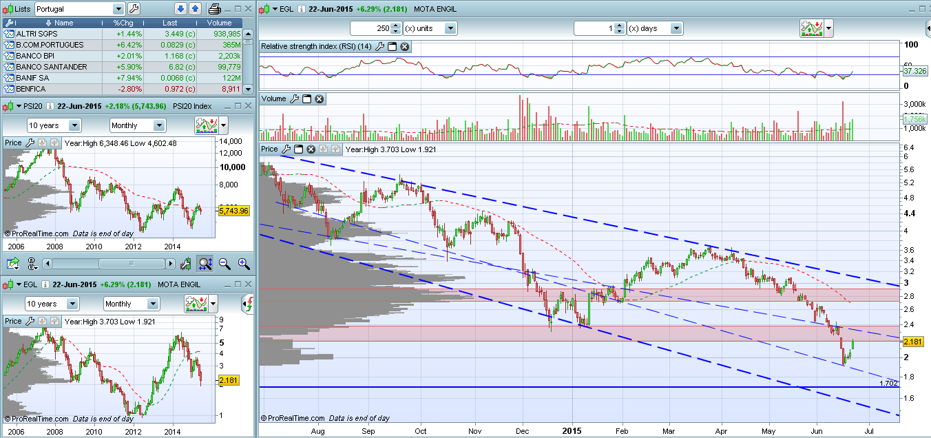This screenshot has height=438, width=931.
Task: Open PSI20 Monthly timeframe dropdown
Action: pos(159,125)
